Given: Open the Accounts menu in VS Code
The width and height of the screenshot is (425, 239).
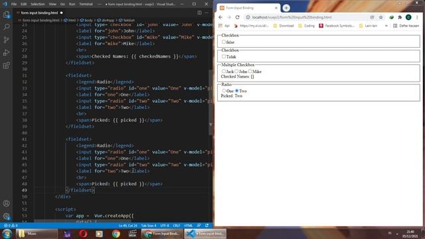Looking at the screenshot, I should (6, 204).
